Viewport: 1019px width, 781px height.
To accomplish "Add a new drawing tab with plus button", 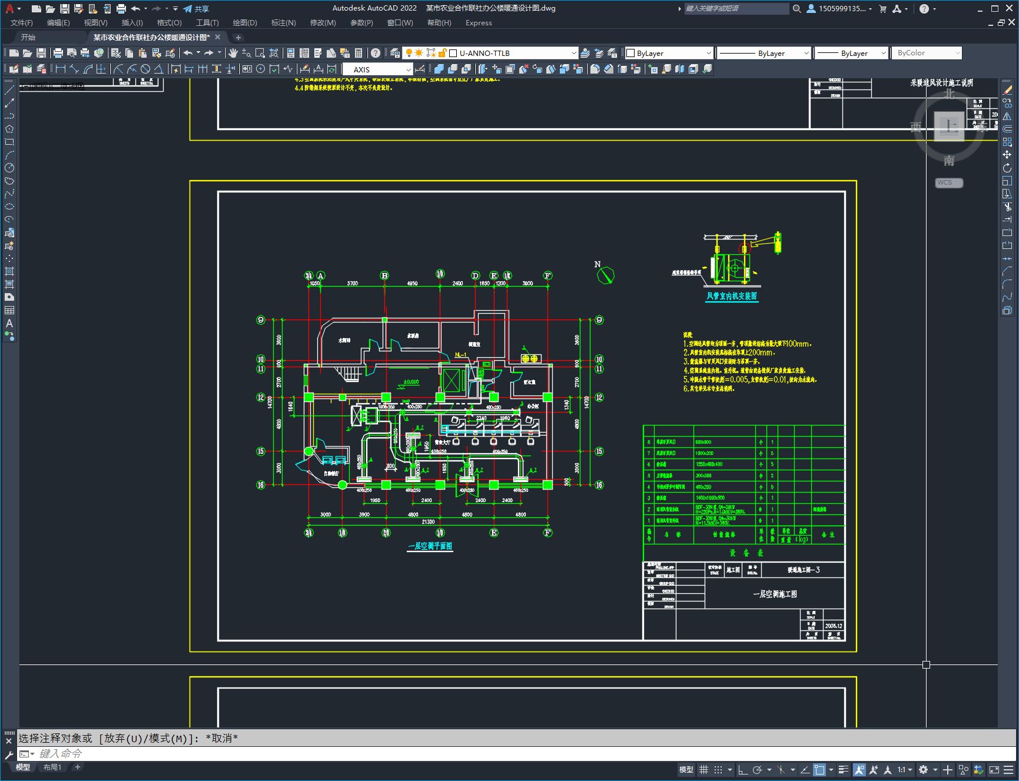I will [238, 37].
